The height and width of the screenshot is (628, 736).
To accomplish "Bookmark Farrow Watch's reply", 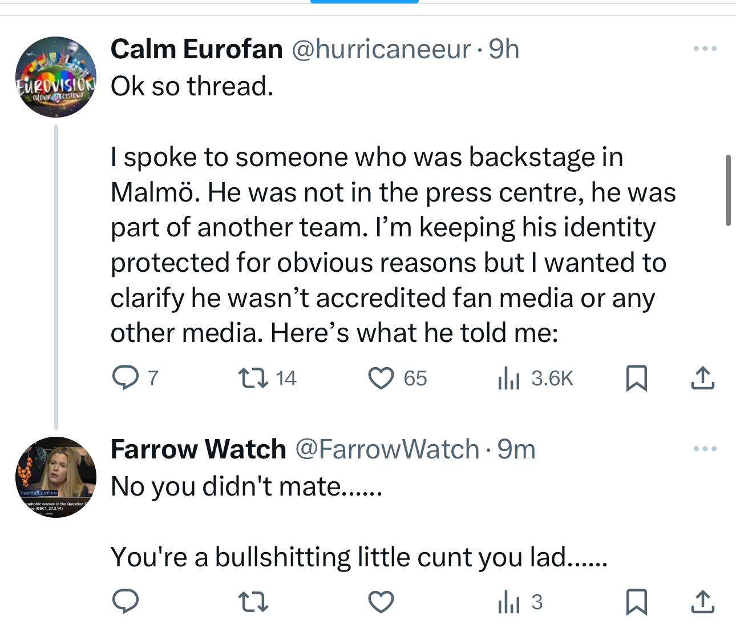I will pos(637,602).
